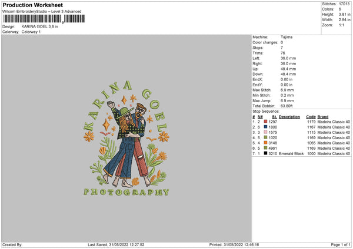Click the embroidery design preview of dancing couple
The image size is (353, 249).
(x=126, y=138)
